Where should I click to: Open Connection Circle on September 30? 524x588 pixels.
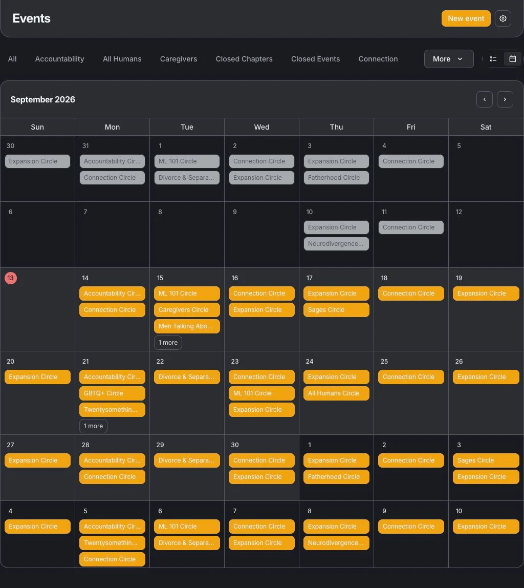261,460
